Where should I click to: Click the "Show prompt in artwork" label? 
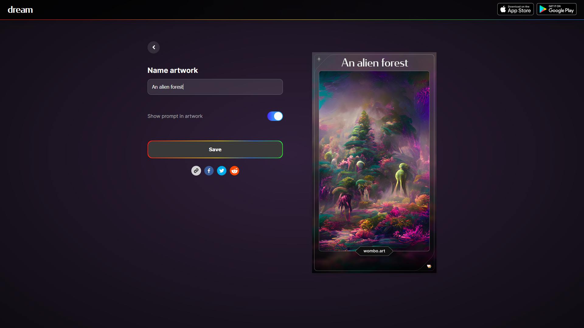coord(175,116)
